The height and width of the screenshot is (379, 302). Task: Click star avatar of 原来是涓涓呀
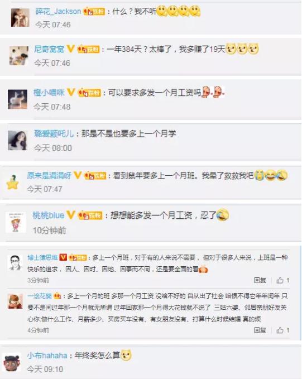coord(13,183)
